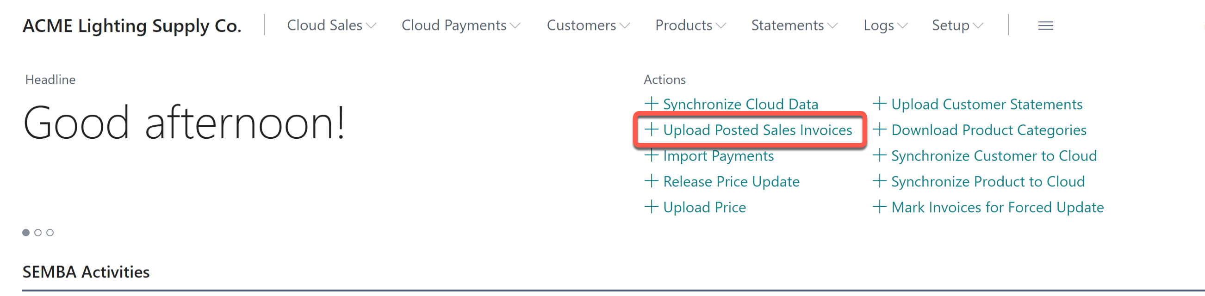Open the Customers menu
The image size is (1205, 296).
588,26
